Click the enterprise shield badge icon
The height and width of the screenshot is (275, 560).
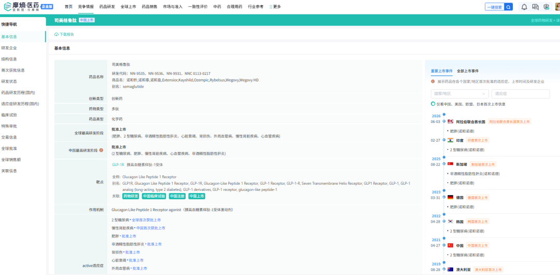click(x=546, y=7)
